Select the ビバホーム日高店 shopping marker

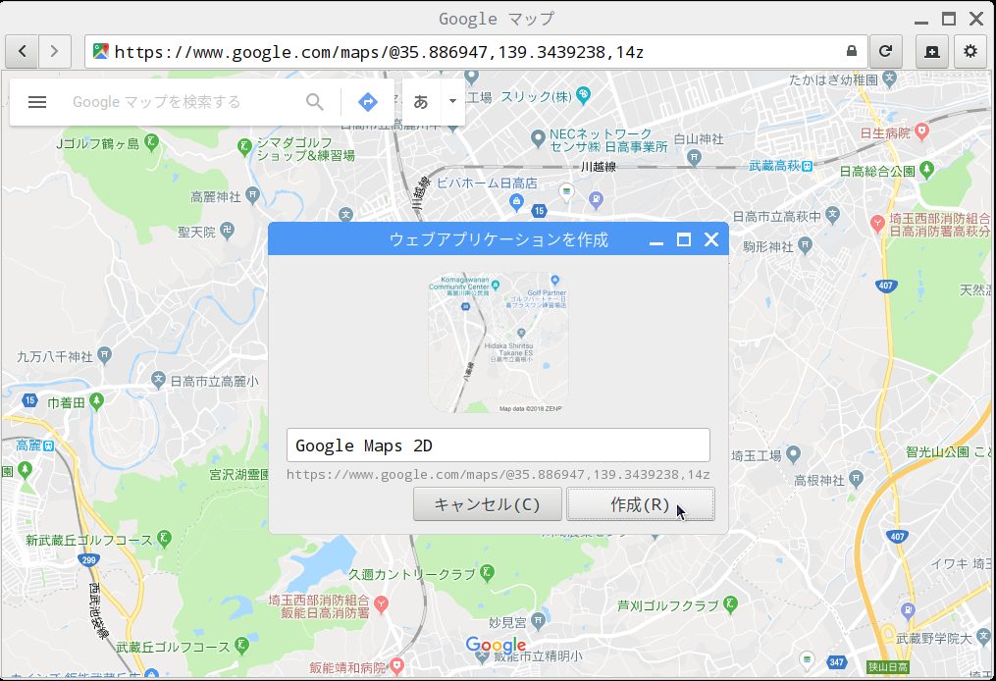516,202
